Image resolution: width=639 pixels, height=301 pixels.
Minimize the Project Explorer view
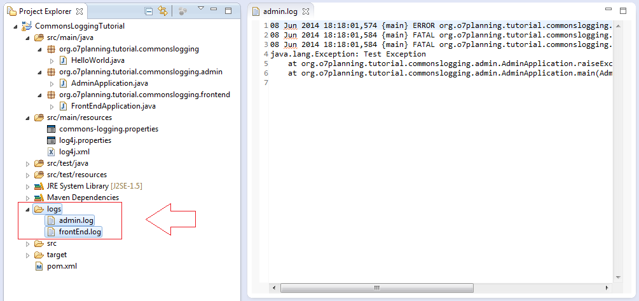[x=215, y=11]
